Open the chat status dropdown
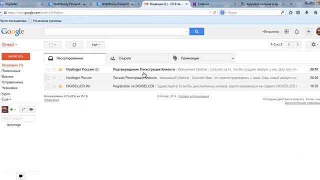Image resolution: width=320 pixels, height=180 pixels. point(14,109)
